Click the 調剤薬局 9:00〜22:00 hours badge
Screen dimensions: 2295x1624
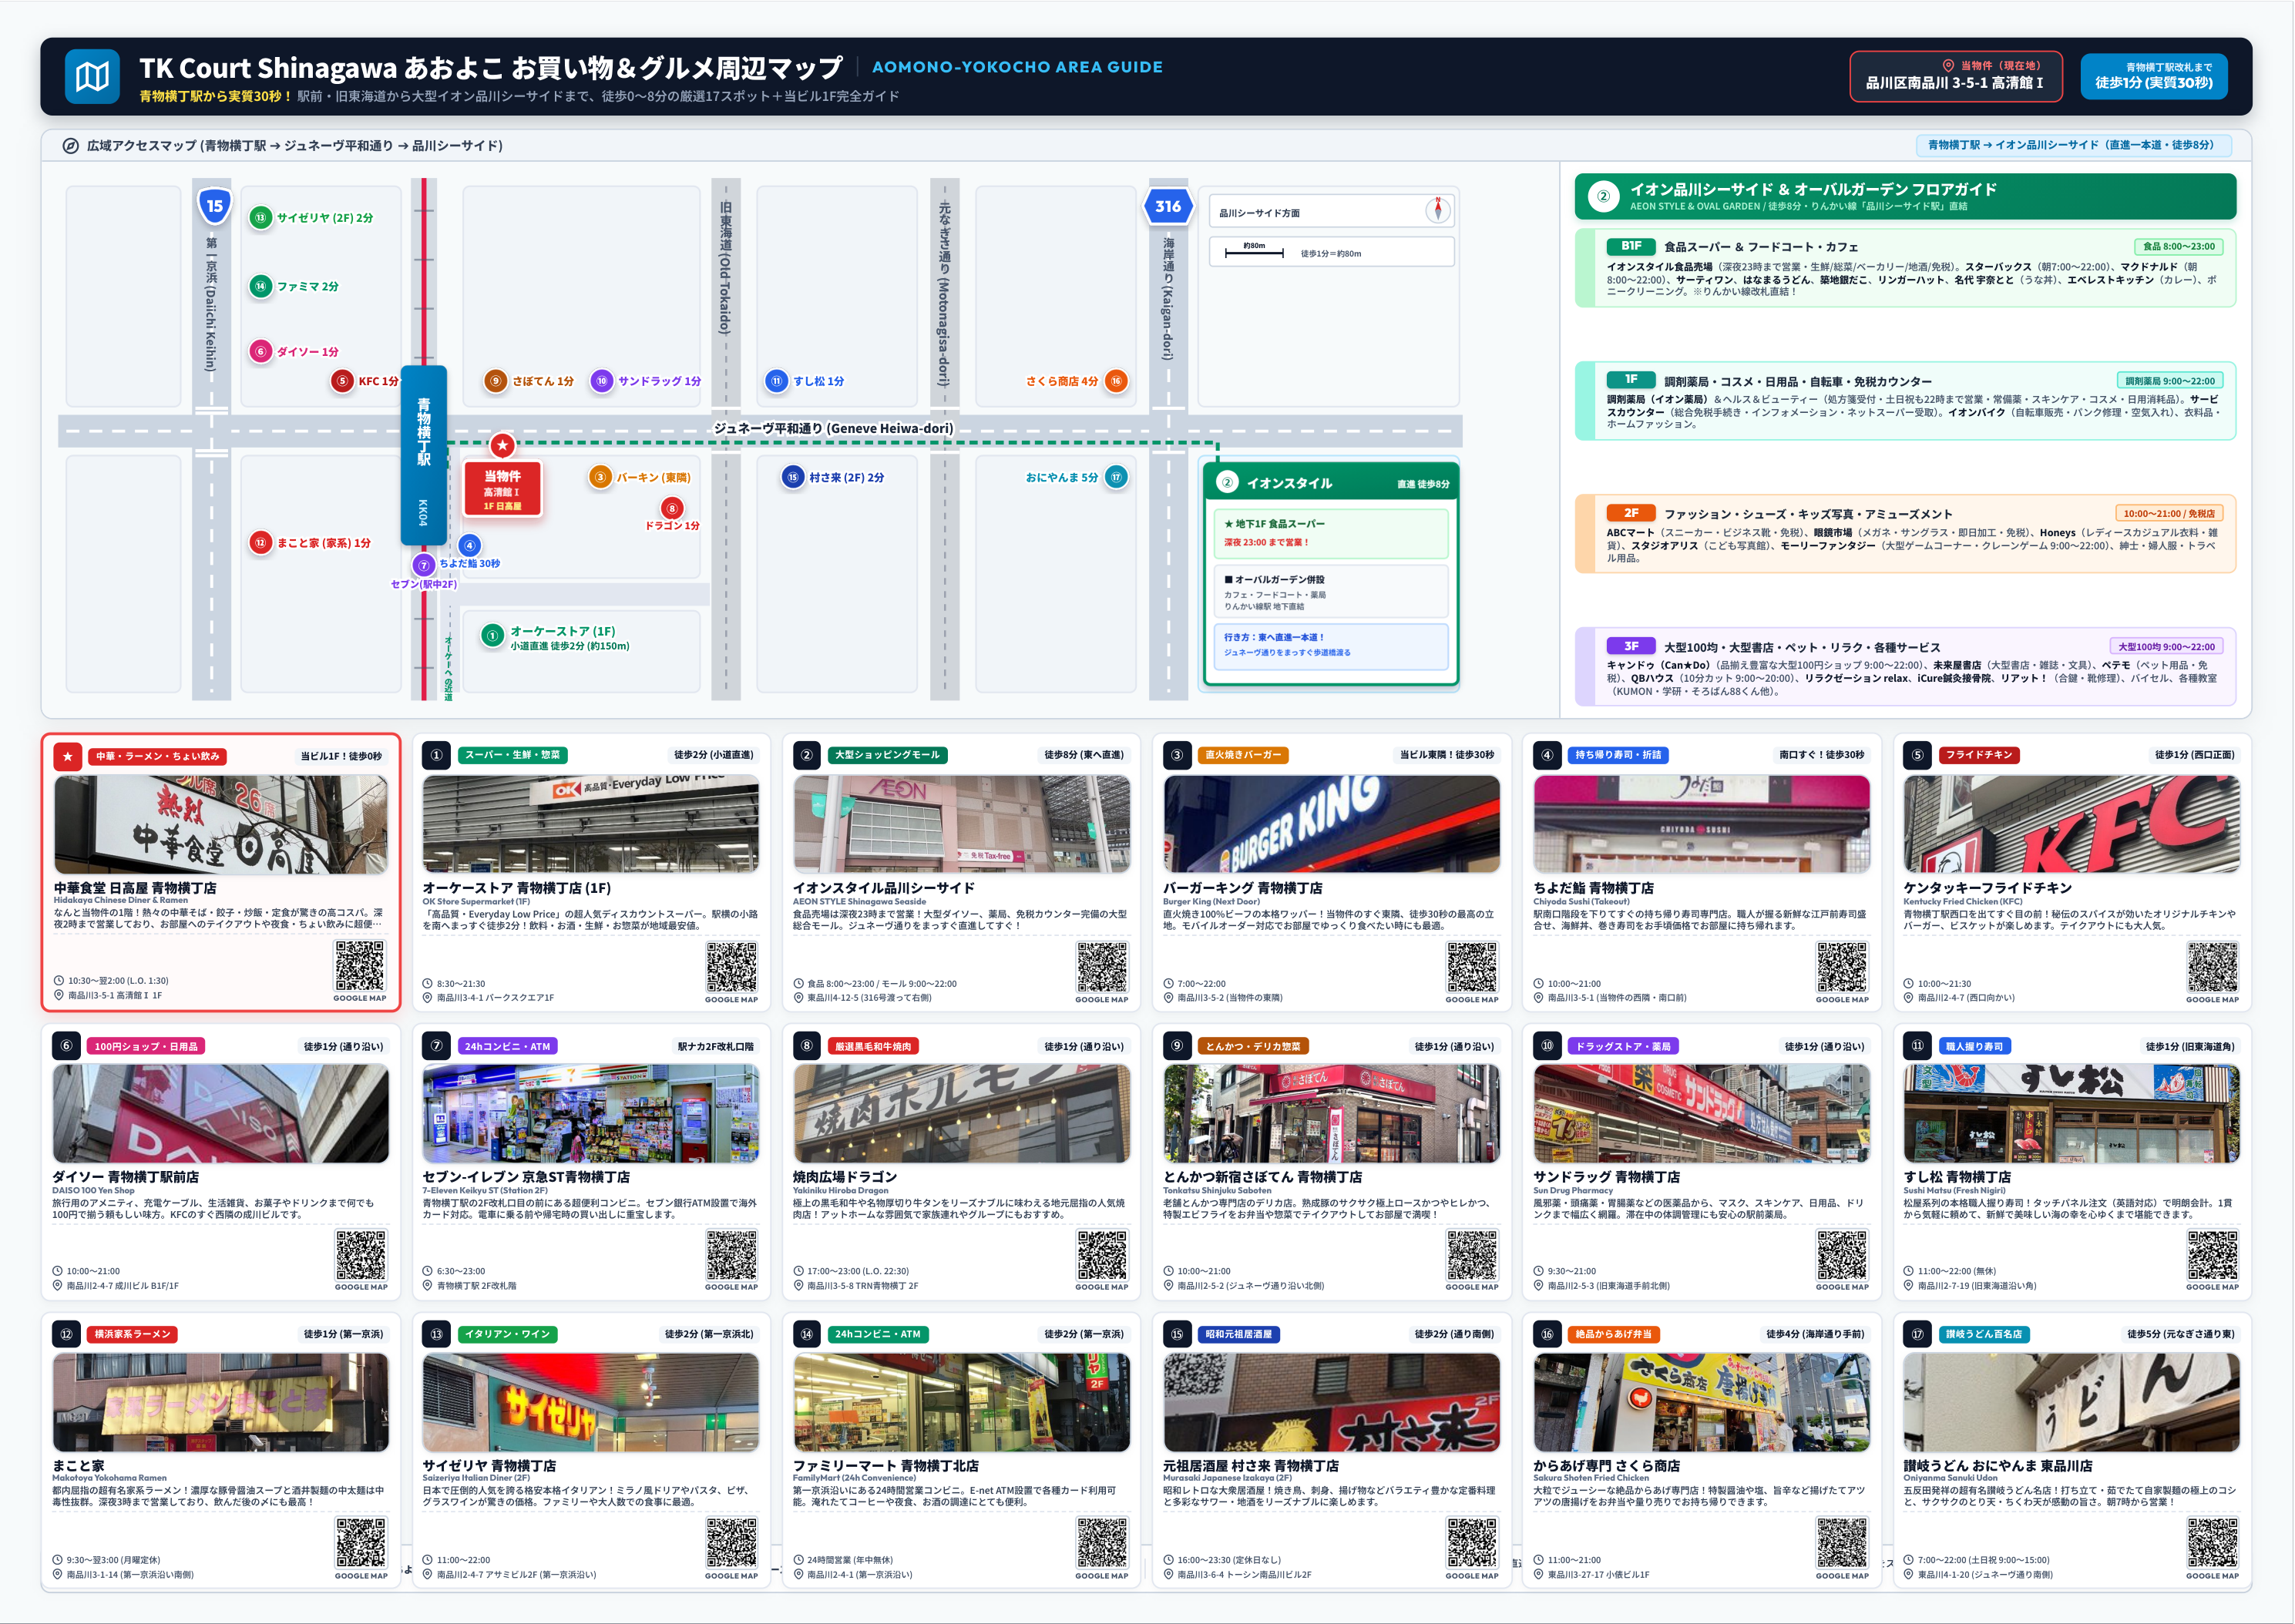2169,381
